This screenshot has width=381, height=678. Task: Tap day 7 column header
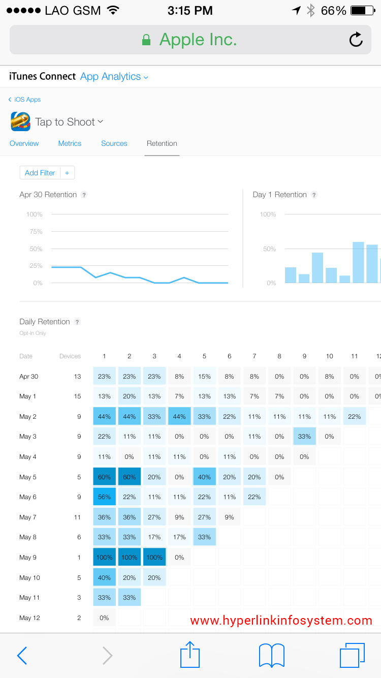point(255,356)
